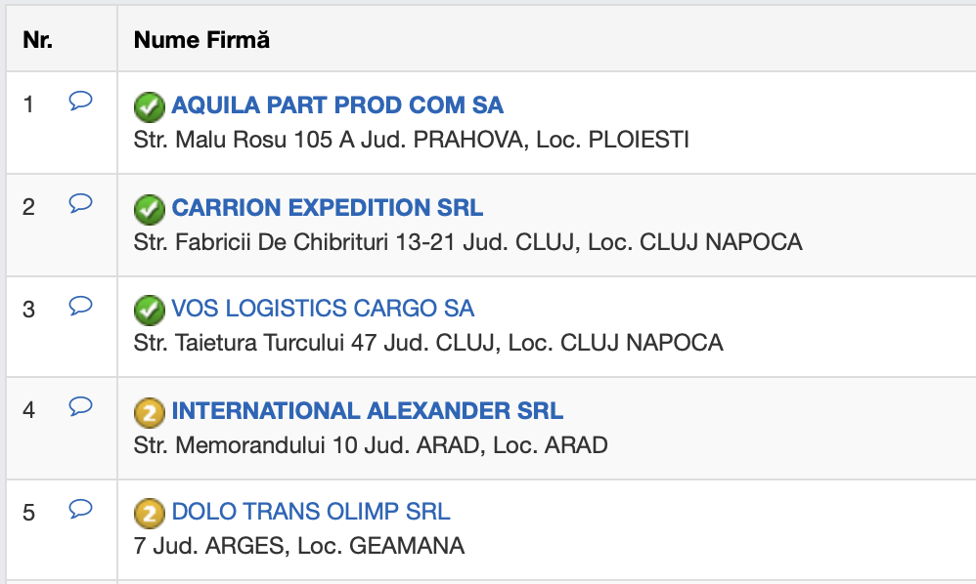Click gold badge beside INTERNATIONAL ALEXANDER SRL

click(x=149, y=412)
